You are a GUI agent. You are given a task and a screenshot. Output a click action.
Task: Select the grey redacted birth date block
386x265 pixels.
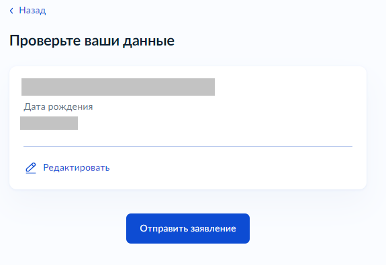[49, 123]
